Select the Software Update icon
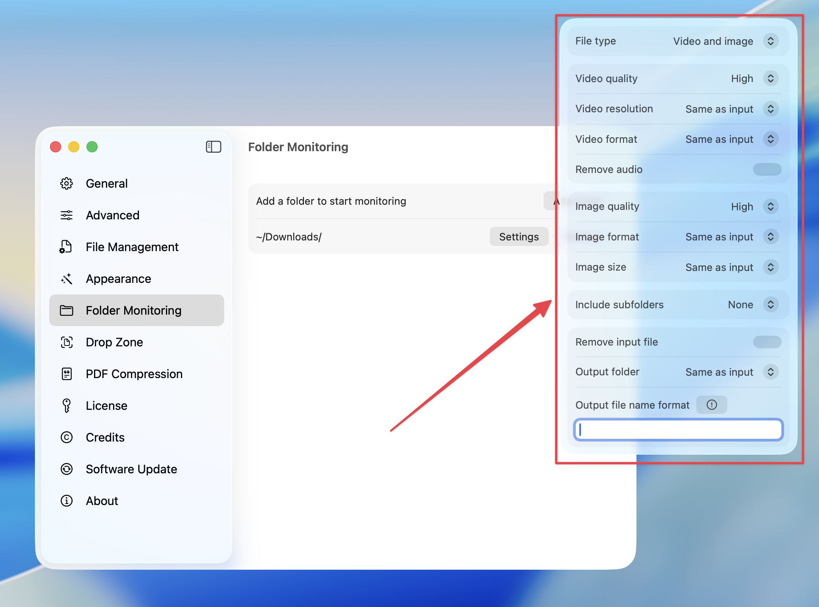The width and height of the screenshot is (819, 607). [67, 469]
